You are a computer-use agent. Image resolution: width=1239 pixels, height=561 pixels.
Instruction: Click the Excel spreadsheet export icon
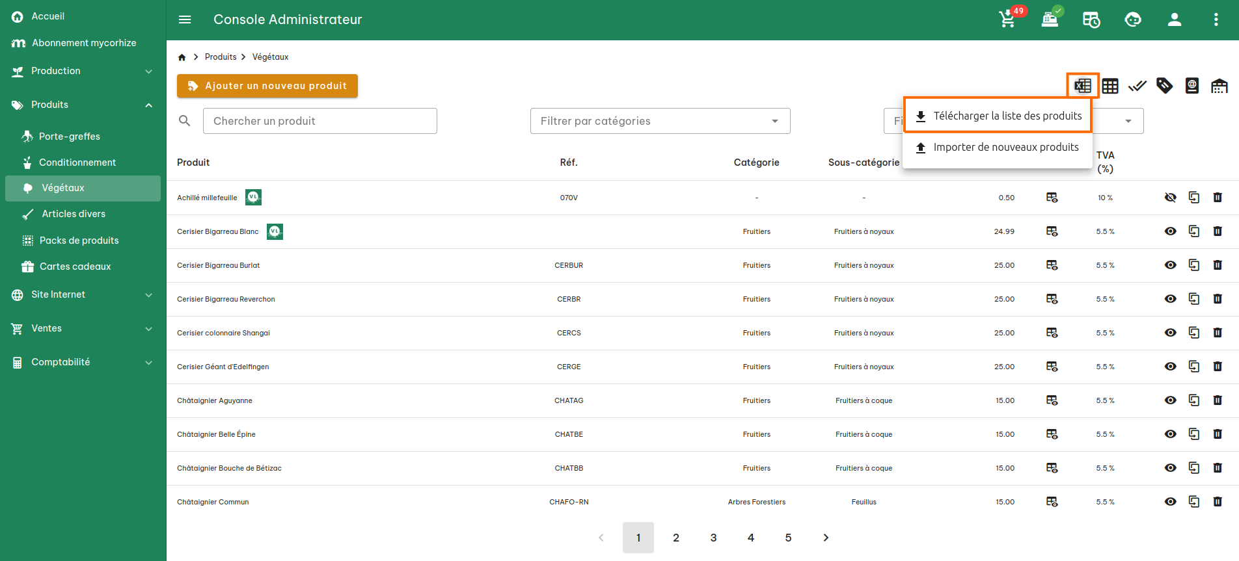click(1083, 86)
